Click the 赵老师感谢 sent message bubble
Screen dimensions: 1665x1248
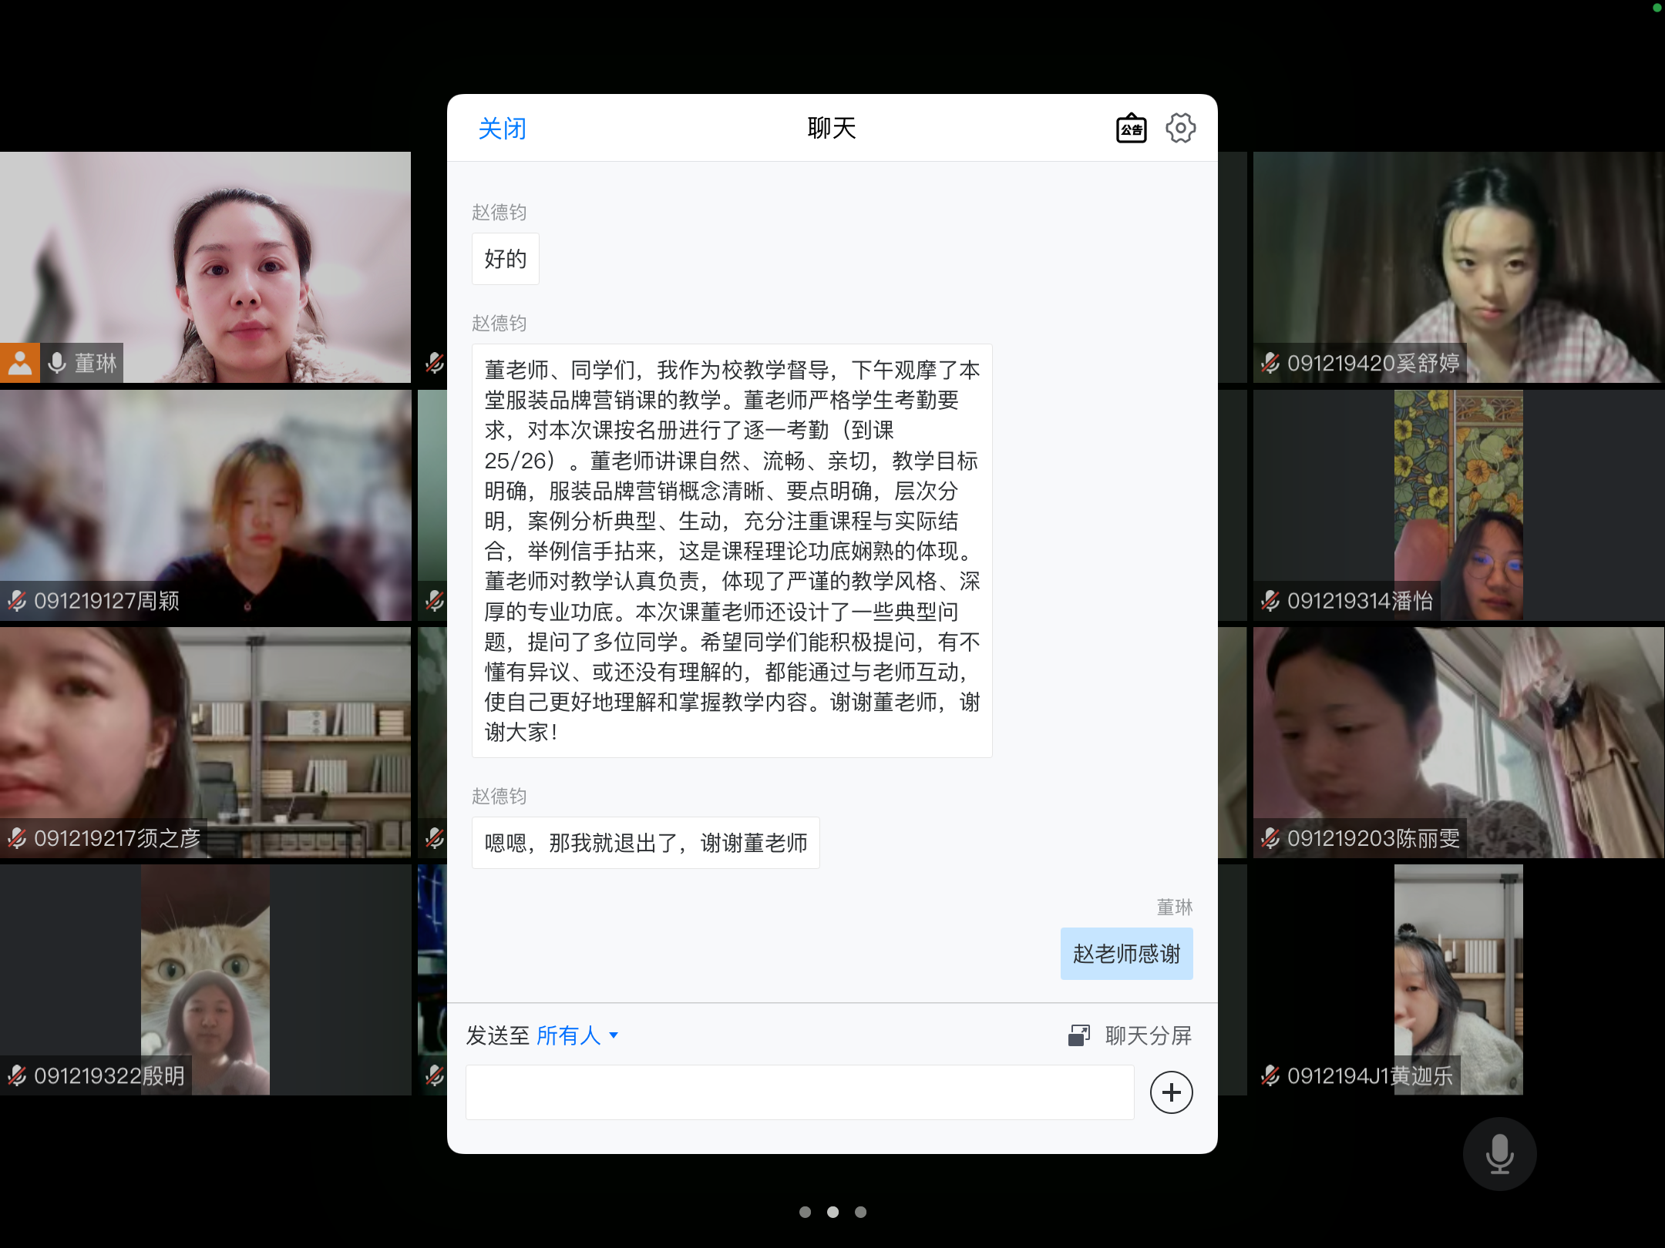1126,954
